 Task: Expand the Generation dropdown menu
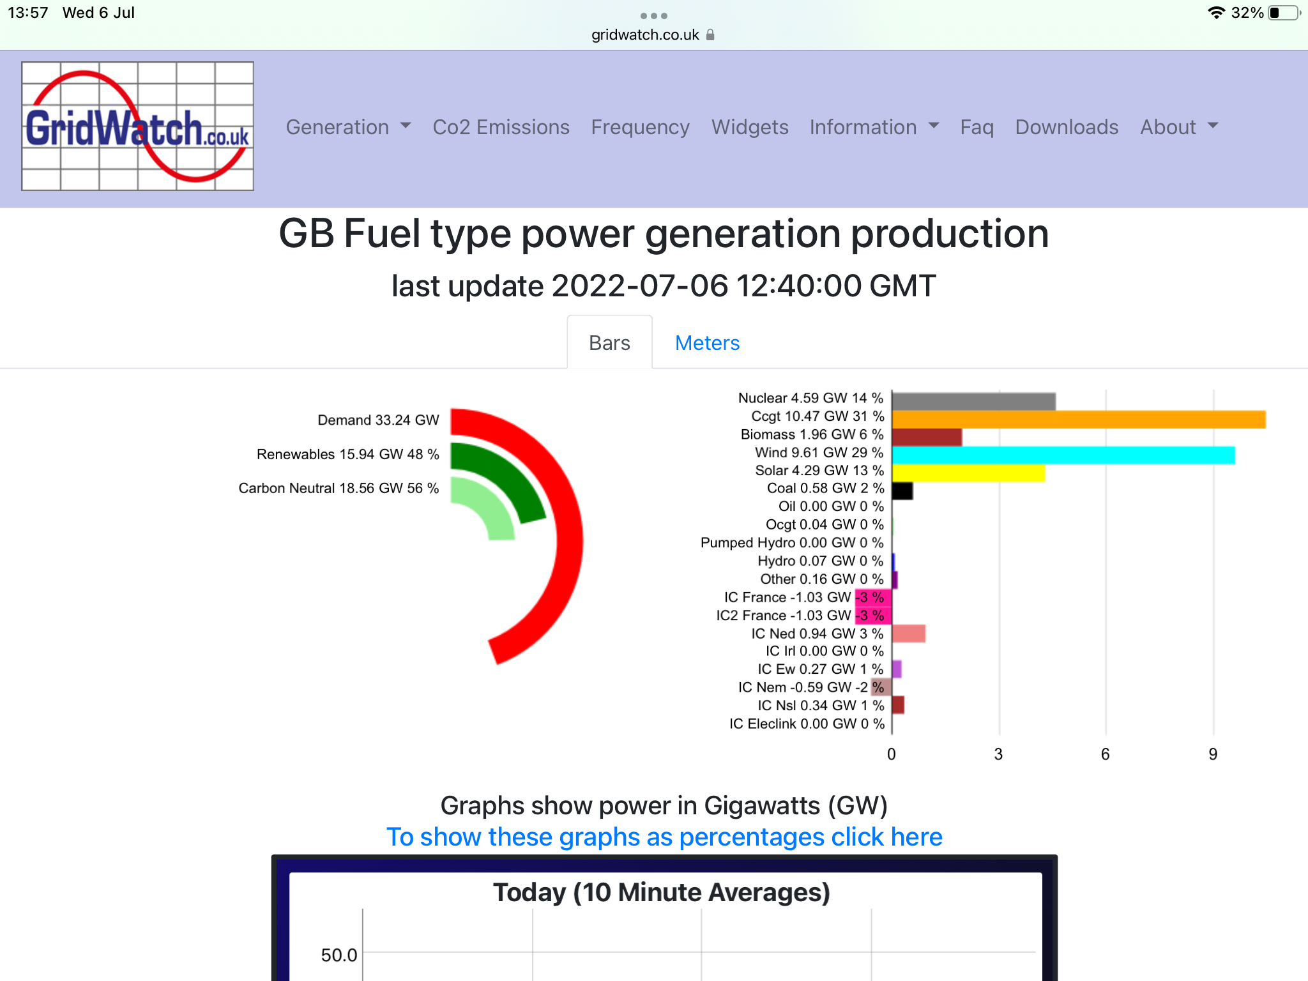348,127
